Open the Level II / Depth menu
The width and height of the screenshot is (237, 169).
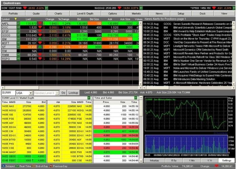click(85, 14)
